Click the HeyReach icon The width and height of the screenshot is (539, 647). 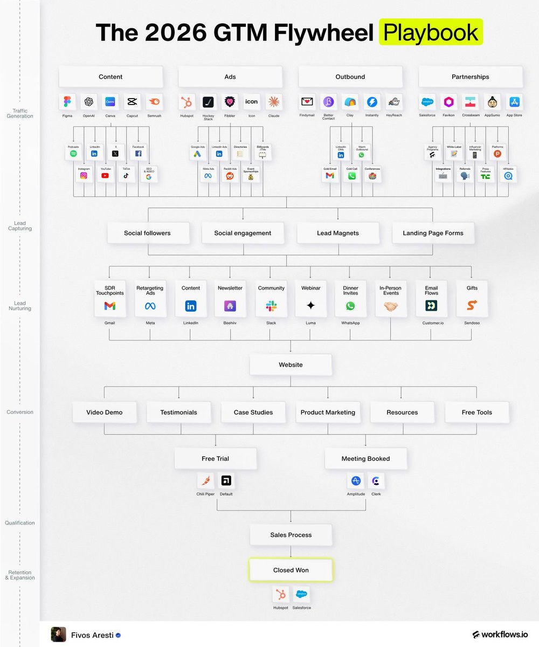tap(393, 102)
